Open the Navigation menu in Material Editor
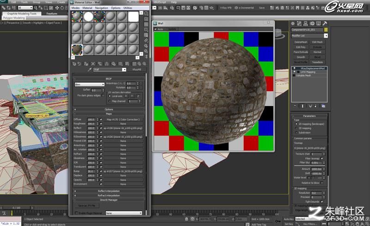The width and height of the screenshot is (370, 226). [101, 8]
